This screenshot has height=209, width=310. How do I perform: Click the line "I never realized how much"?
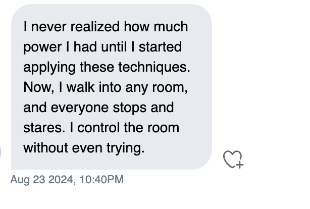click(x=106, y=26)
